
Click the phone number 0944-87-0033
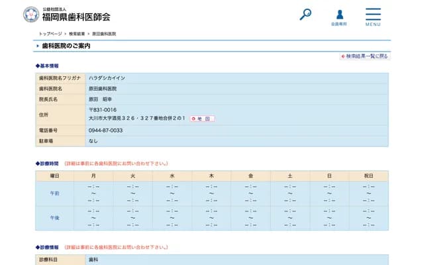[x=105, y=131]
